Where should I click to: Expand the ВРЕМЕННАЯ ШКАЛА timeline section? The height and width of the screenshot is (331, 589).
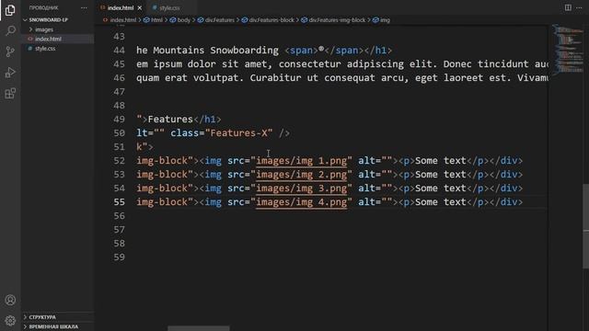pos(53,326)
